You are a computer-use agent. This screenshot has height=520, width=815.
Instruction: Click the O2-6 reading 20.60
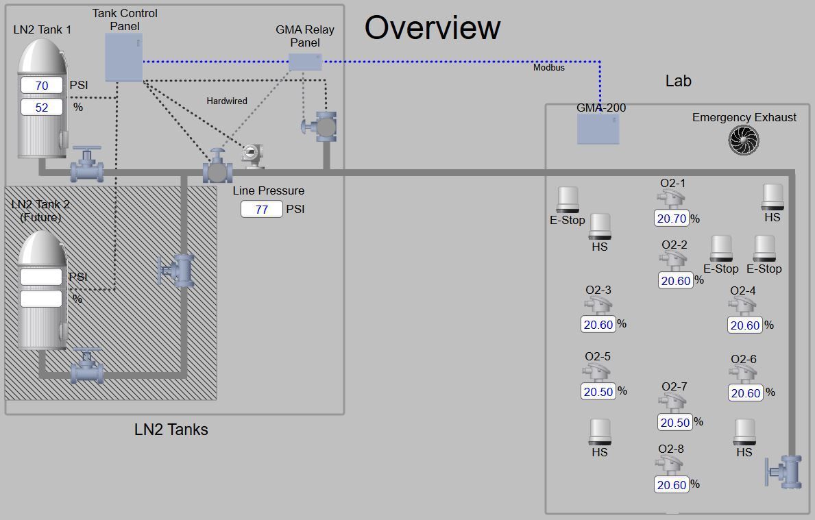point(745,393)
